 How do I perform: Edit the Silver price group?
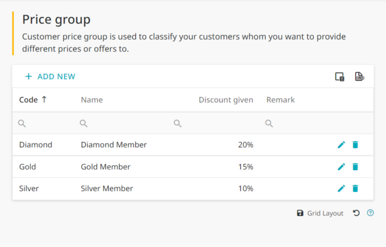click(x=341, y=189)
